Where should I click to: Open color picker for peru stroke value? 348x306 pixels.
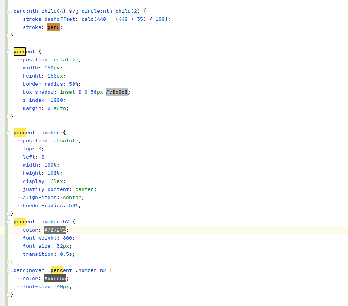(x=54, y=27)
